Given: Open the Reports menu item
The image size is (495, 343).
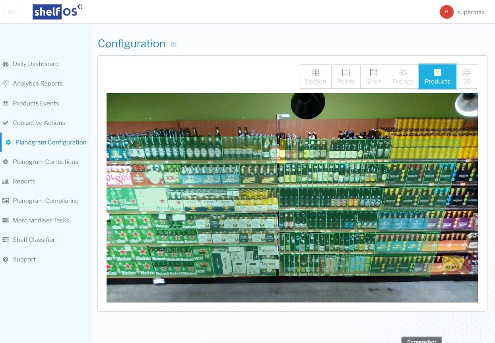Looking at the screenshot, I should [x=24, y=181].
